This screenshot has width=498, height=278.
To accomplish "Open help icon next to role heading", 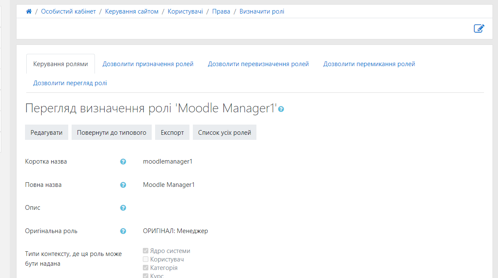I will point(281,109).
